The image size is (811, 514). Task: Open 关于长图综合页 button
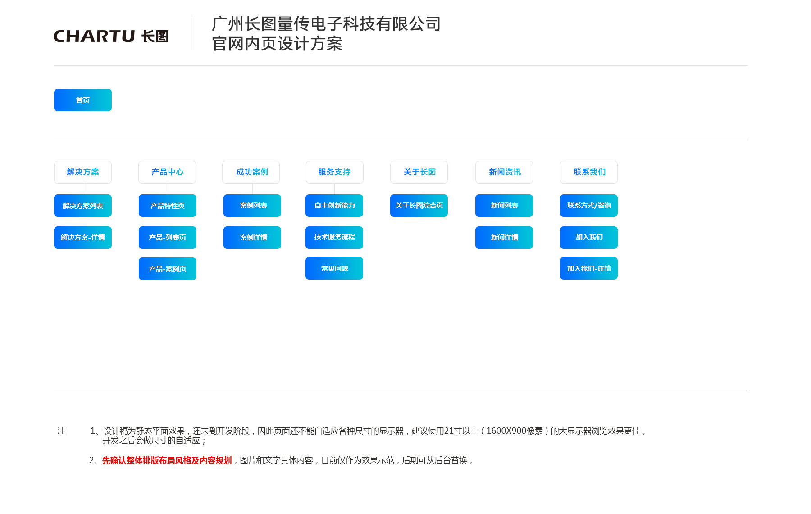419,206
